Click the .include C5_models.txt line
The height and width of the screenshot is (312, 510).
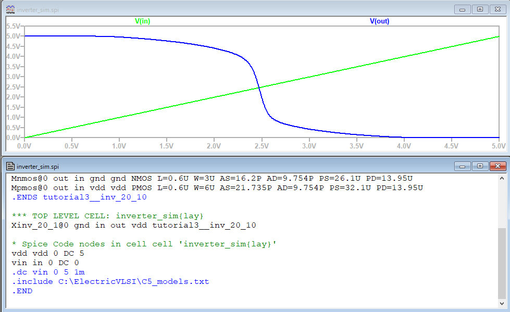click(x=110, y=281)
